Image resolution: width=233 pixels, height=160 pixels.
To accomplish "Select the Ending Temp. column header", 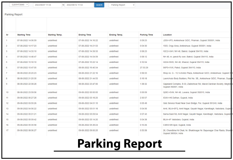I will 116,35.
